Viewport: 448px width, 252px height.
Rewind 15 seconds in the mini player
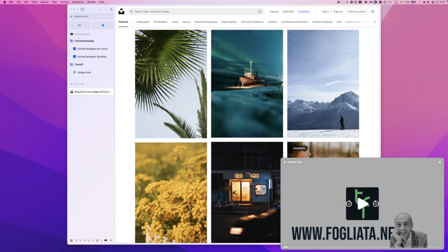[349, 203]
